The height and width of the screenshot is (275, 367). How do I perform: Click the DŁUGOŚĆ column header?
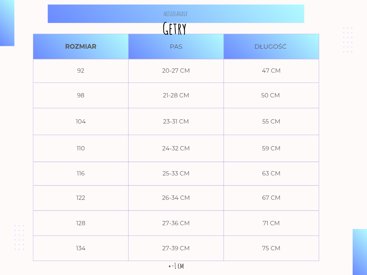(271, 47)
